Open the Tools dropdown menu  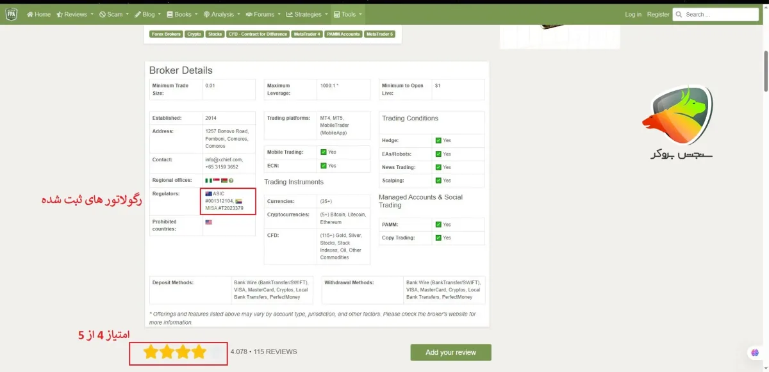pyautogui.click(x=347, y=14)
